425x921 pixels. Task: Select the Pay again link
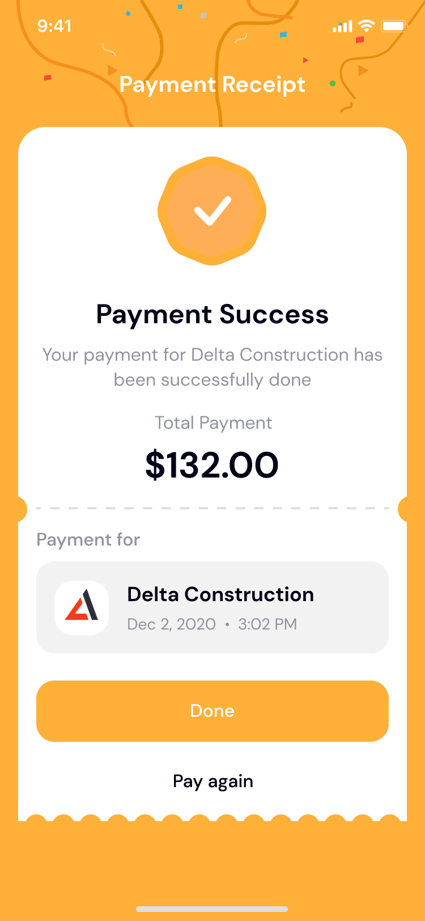click(213, 782)
